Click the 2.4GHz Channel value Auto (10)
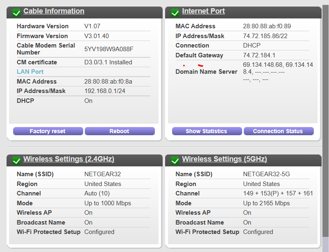The height and width of the screenshot is (252, 329). point(97,193)
